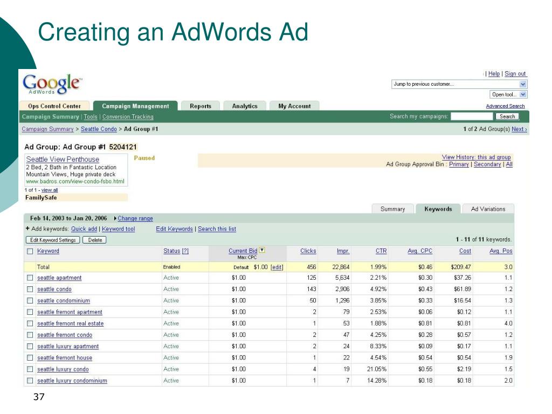Open Advanced Search link
This screenshot has width=552, height=414.
click(x=505, y=106)
